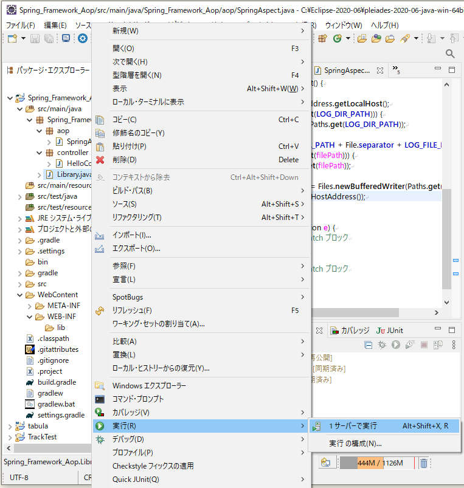Open ヘルプ(H) menu bar item
Viewport: 464px width, 488px height.
384,25
